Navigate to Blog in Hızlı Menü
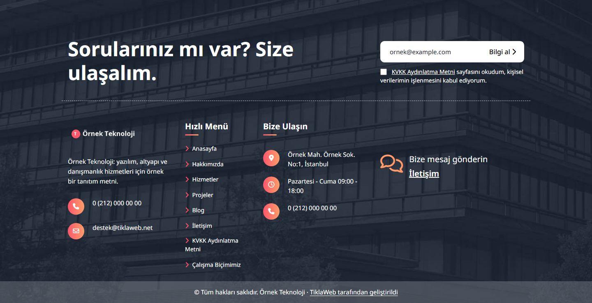592x303 pixels. pyautogui.click(x=198, y=210)
